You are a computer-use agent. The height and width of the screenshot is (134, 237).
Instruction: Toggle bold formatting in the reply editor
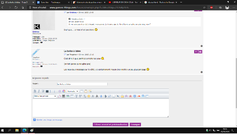(x=35, y=91)
